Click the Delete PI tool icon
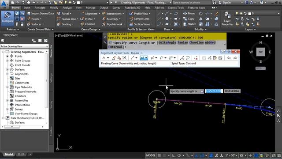The width and height of the screenshot is (282, 159). 119,58
